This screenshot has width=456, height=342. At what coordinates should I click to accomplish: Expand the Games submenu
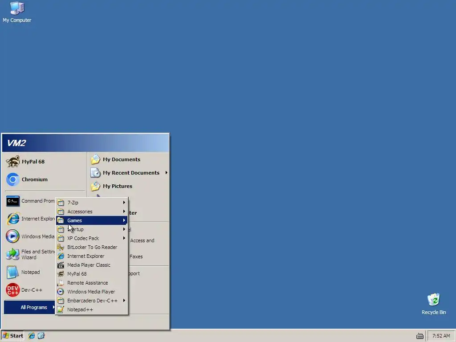[92, 220]
